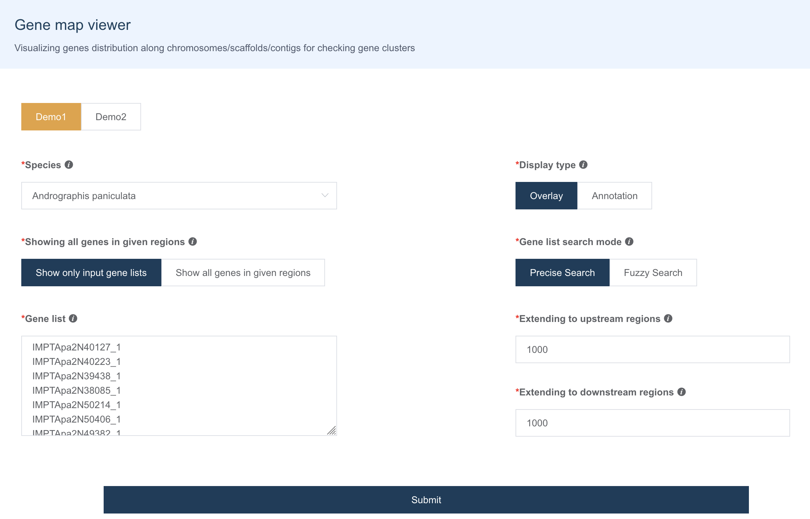Click the Species dropdown chevron arrow

click(325, 195)
